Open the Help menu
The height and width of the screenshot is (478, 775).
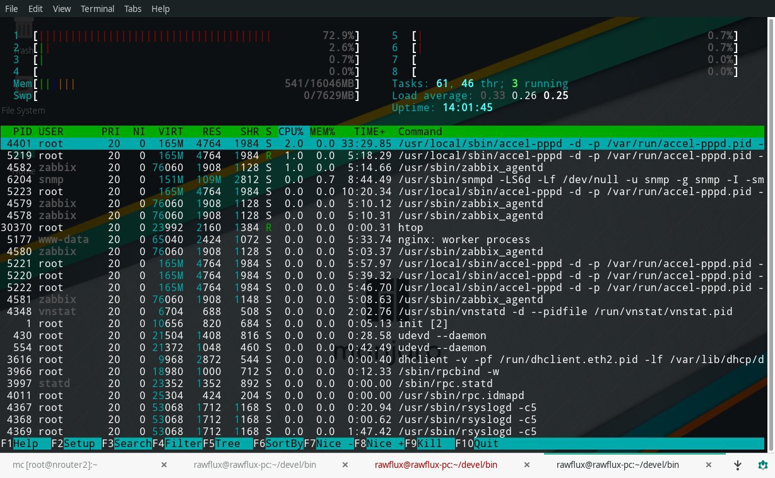(160, 9)
